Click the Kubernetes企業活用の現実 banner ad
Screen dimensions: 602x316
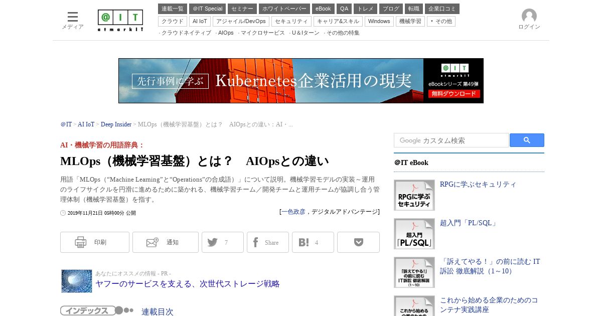tap(301, 81)
